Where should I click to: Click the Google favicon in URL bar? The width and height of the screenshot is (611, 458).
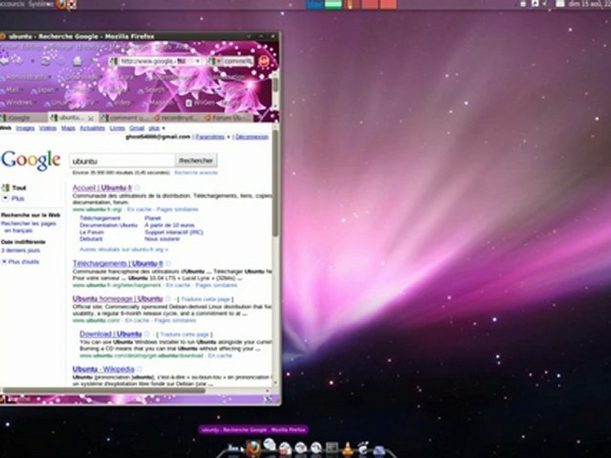114,62
